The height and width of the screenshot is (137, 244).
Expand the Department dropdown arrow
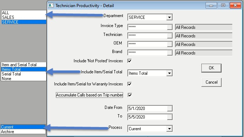[169, 17]
